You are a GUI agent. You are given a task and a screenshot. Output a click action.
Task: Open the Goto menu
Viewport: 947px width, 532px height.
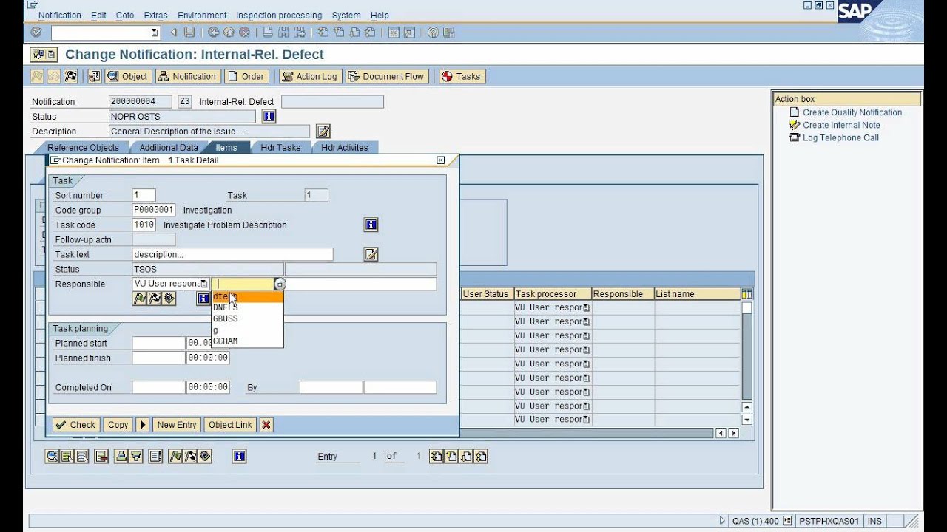[x=125, y=15]
